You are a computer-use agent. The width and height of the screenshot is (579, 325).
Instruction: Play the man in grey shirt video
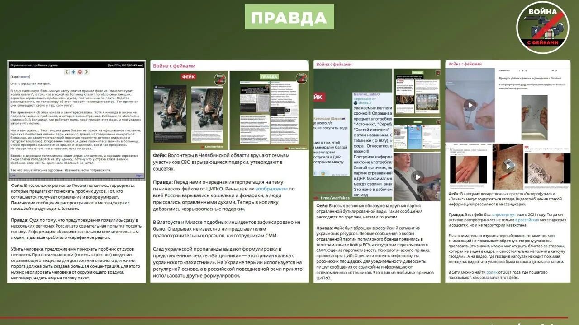(417, 176)
